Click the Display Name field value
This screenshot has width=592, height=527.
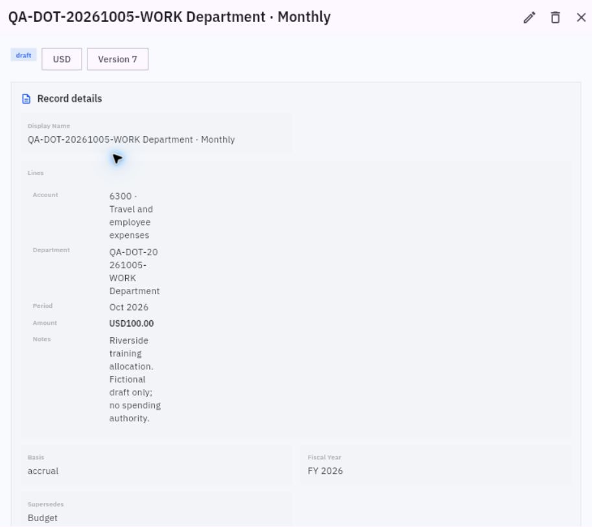click(131, 139)
